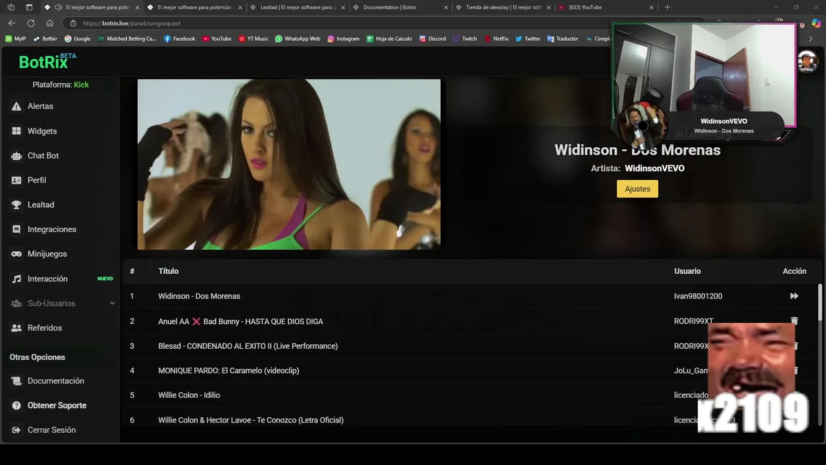Screen dimensions: 826x465
Task: Open the Twitter bookmark
Action: 528,39
